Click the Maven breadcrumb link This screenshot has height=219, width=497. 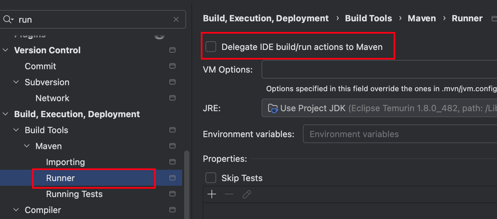[422, 18]
